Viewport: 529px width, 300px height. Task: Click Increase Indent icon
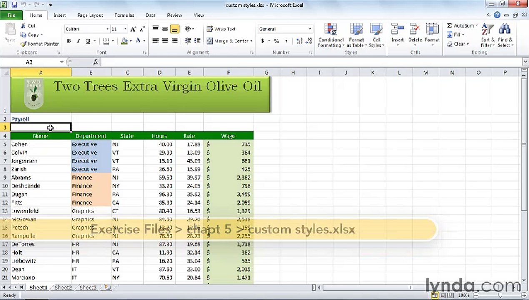197,41
